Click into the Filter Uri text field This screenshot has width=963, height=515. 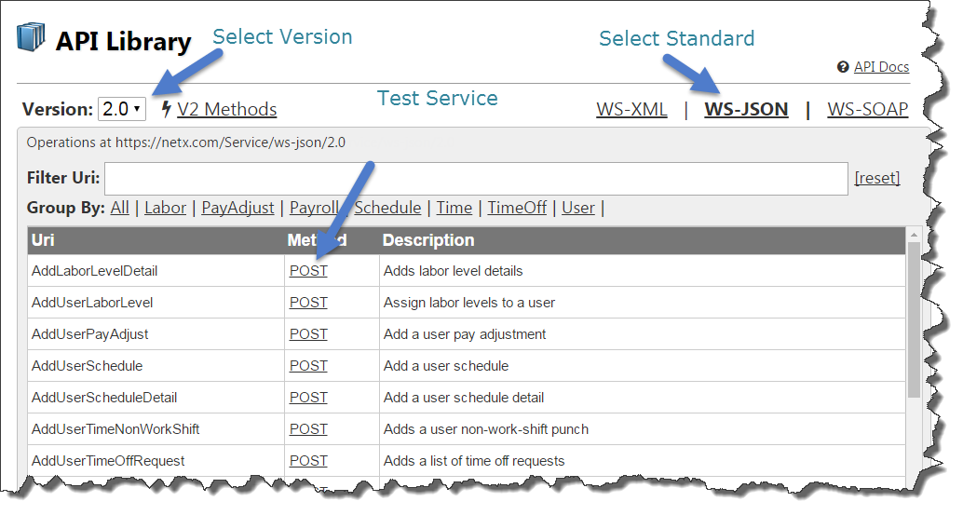click(476, 178)
